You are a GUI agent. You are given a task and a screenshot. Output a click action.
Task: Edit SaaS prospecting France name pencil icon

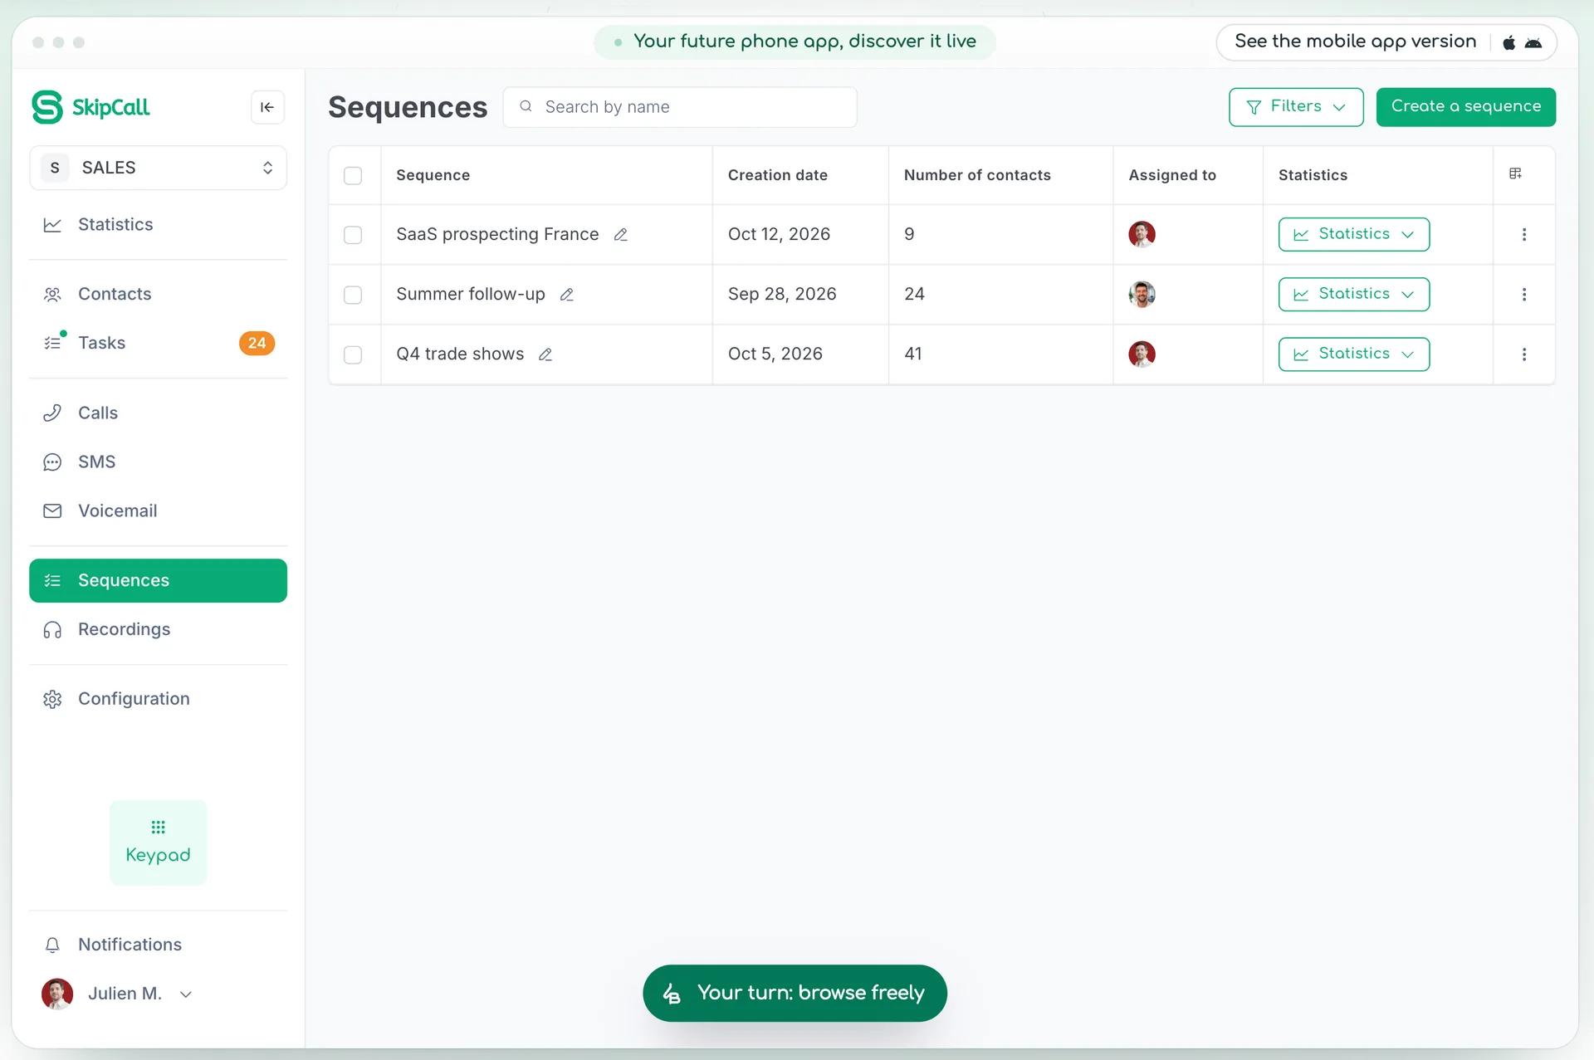click(620, 235)
